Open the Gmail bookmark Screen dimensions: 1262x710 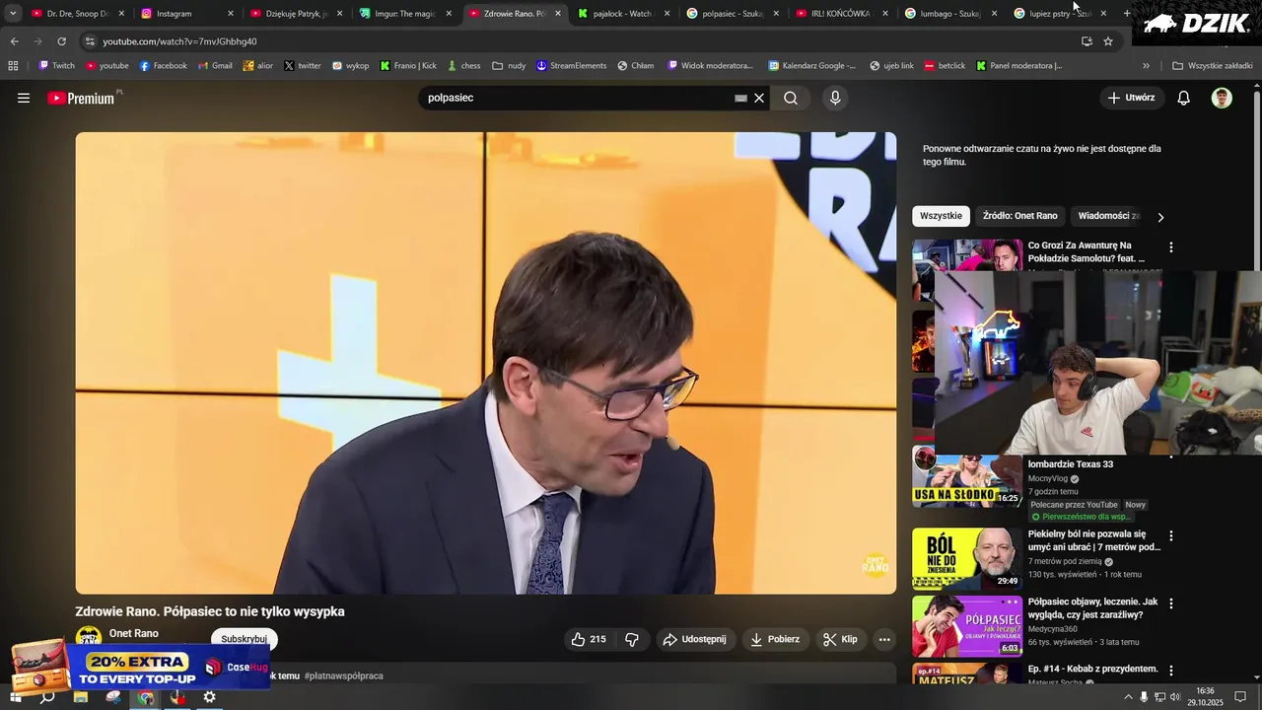click(x=215, y=66)
